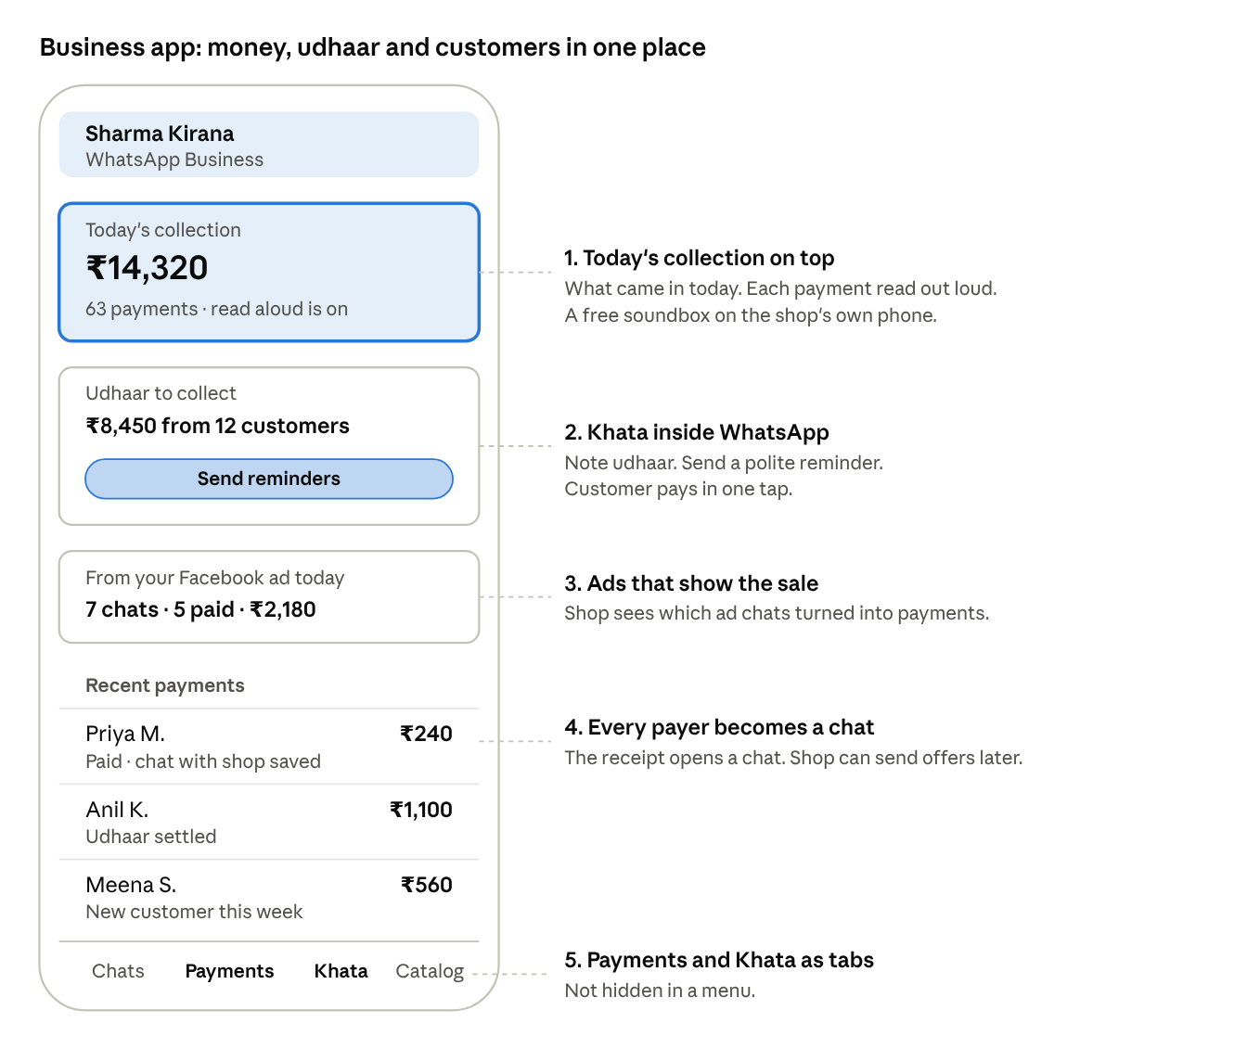Image resolution: width=1247 pixels, height=1061 pixels.
Task: Click the "A free soundbox" description line
Action: (751, 315)
